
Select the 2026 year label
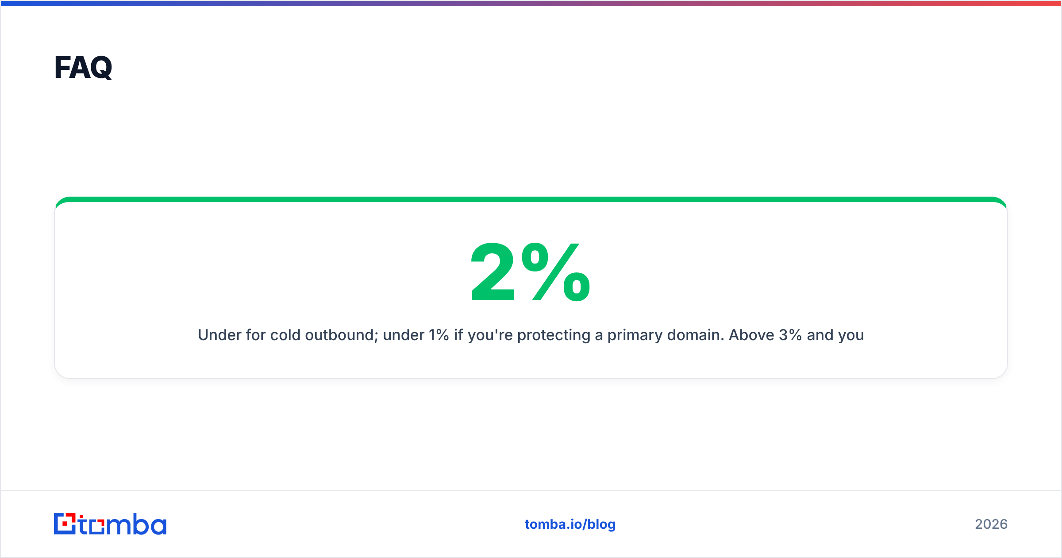coord(991,524)
